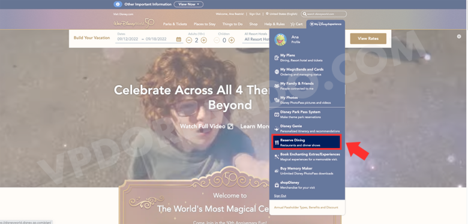The height and width of the screenshot is (224, 468).
Task: Click the search magnifier icon
Action: pos(304,14)
